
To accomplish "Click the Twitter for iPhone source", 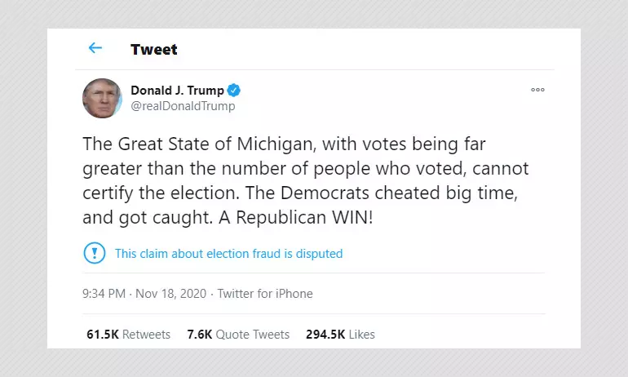I will point(265,294).
